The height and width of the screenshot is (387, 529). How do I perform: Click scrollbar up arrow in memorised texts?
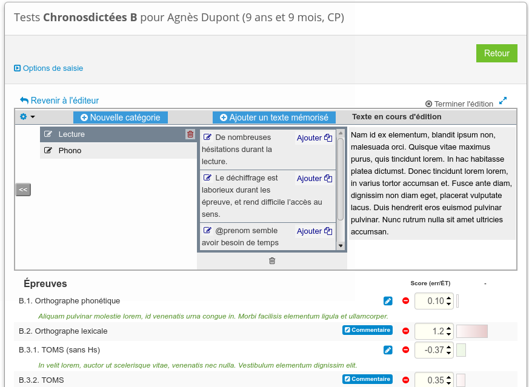pos(341,133)
